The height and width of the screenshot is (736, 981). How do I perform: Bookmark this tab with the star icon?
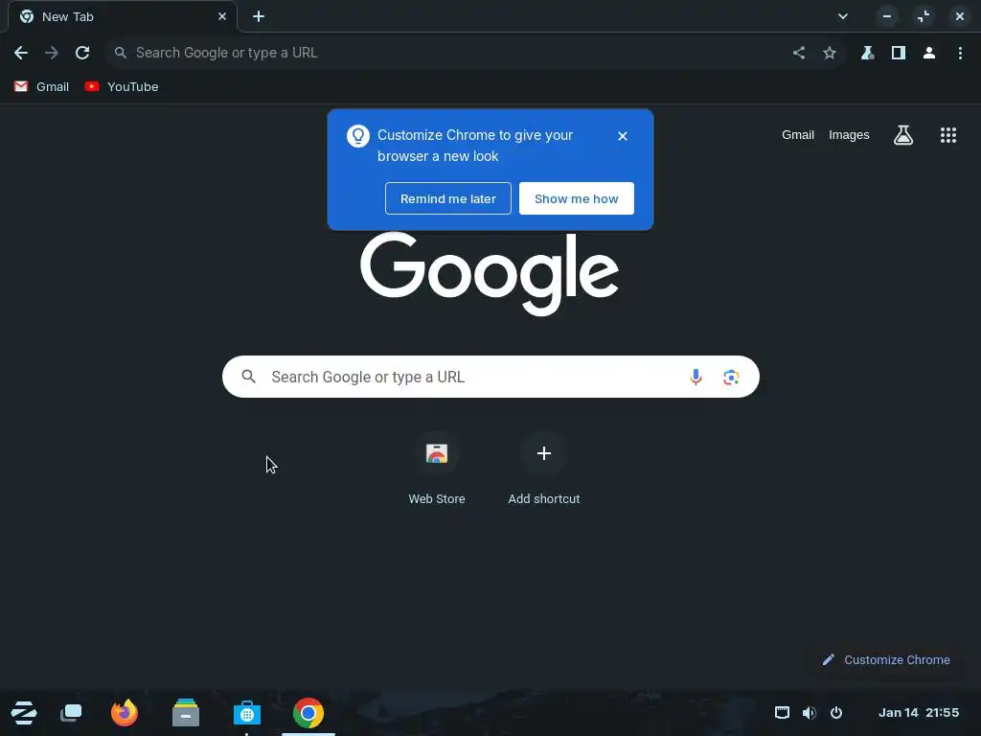tap(830, 53)
